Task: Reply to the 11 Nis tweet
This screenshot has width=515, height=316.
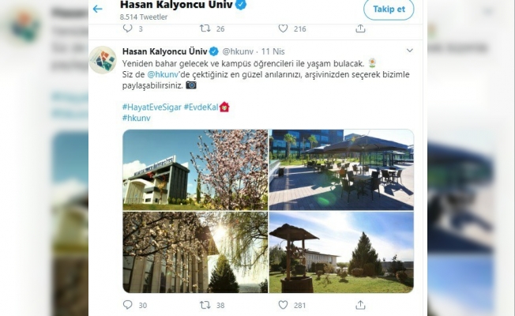Action: [127, 305]
